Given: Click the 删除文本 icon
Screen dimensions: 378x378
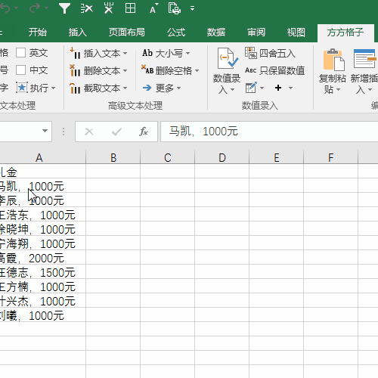Looking at the screenshot, I should click(x=75, y=70).
